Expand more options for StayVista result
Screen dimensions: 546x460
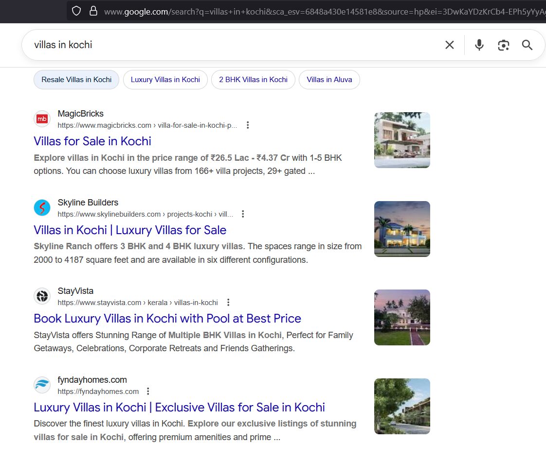[228, 303]
